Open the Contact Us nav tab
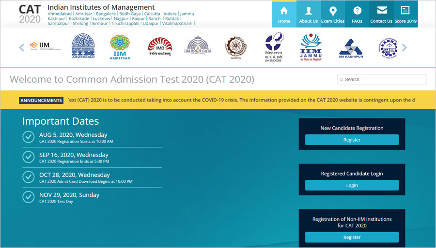The height and width of the screenshot is (248, 436). tap(381, 14)
